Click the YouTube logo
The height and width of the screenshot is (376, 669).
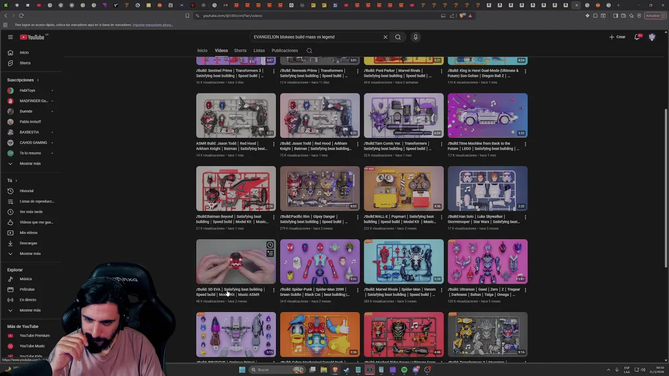click(x=32, y=37)
